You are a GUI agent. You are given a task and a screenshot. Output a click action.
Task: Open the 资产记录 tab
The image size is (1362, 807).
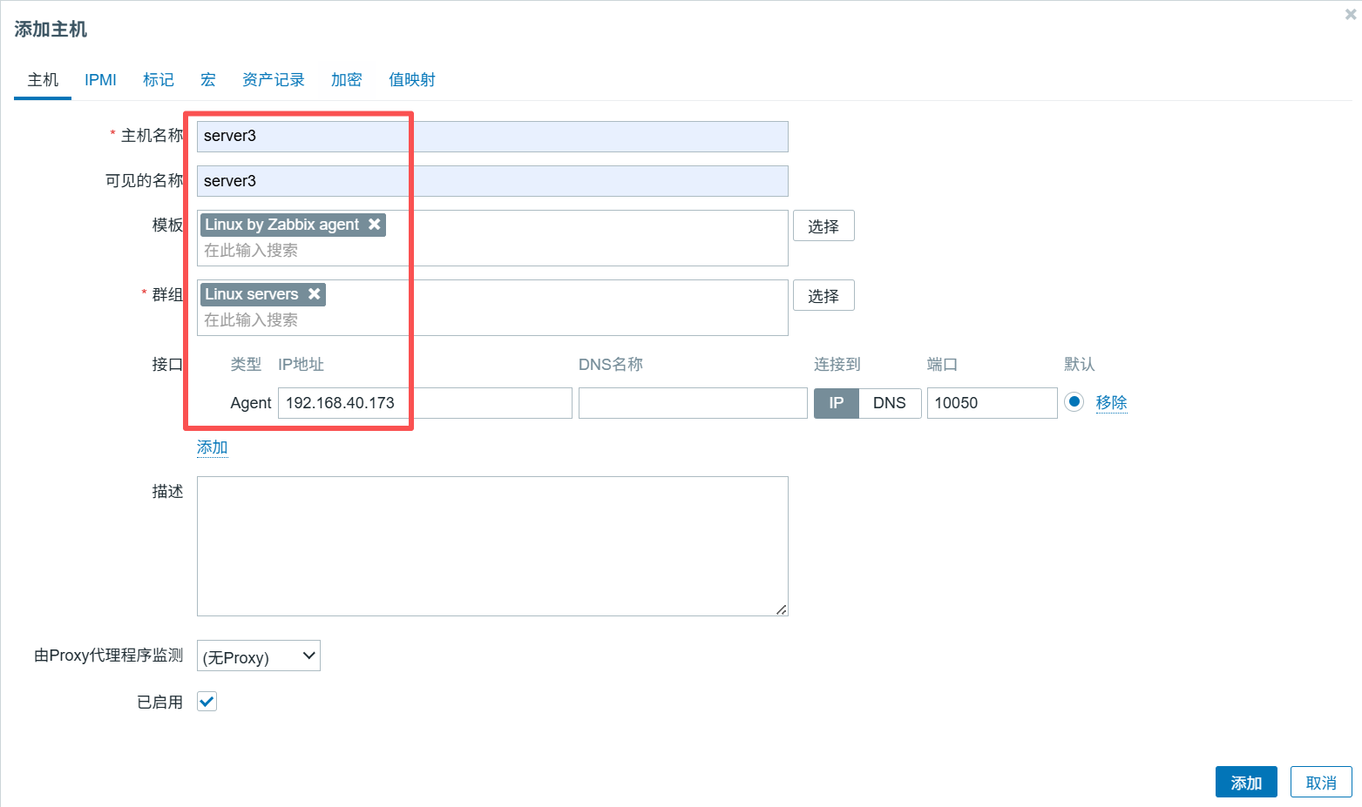(x=274, y=80)
